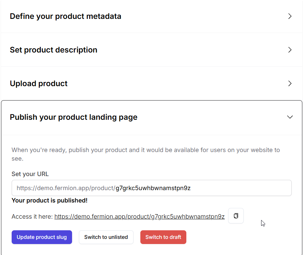Select the "Set product description" heading

54,50
